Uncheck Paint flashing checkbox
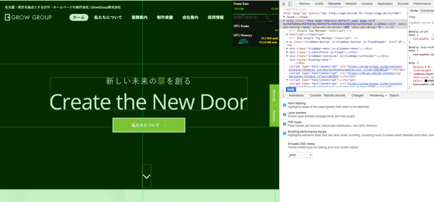The image size is (434, 202). click(x=284, y=105)
